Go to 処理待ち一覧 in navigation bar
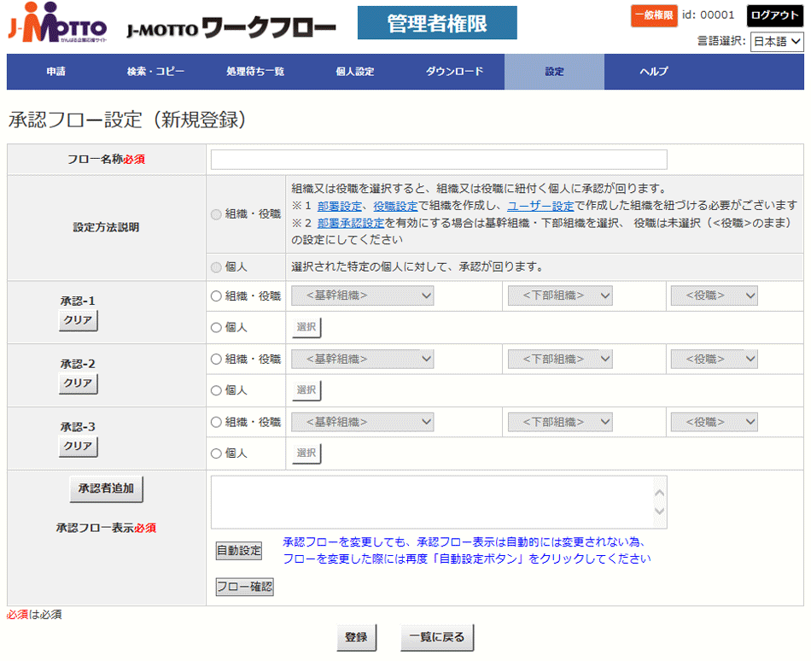The height and width of the screenshot is (661, 811). (255, 72)
